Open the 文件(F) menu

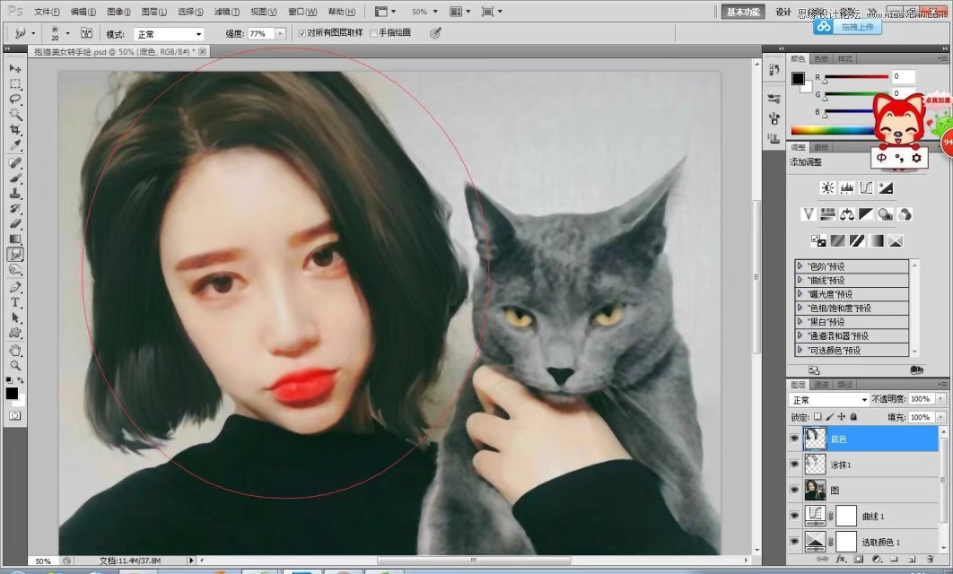pos(46,12)
